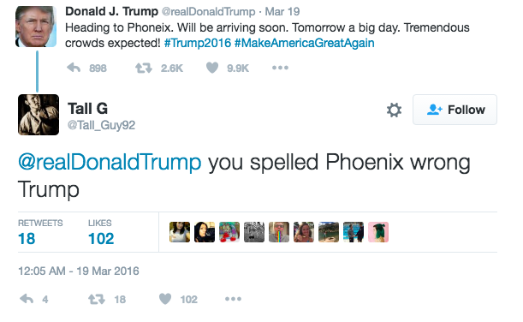View the list of 102 likes

(x=101, y=233)
